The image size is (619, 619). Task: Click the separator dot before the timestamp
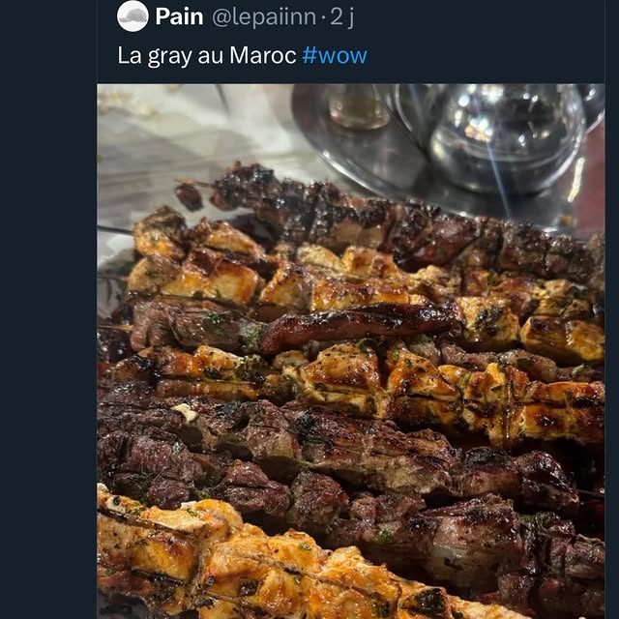324,16
